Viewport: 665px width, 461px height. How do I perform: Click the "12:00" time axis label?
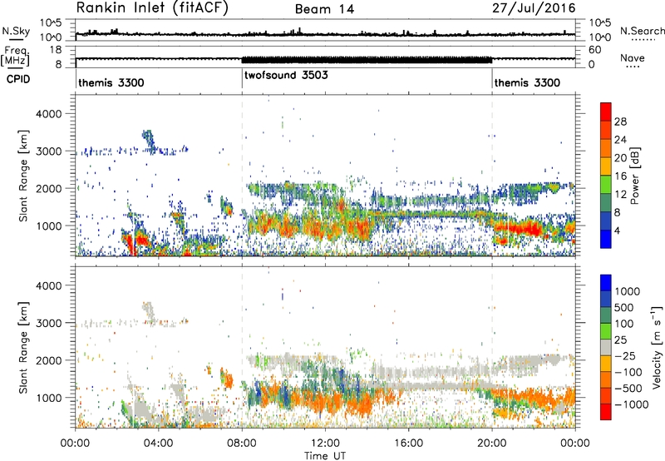pyautogui.click(x=325, y=444)
